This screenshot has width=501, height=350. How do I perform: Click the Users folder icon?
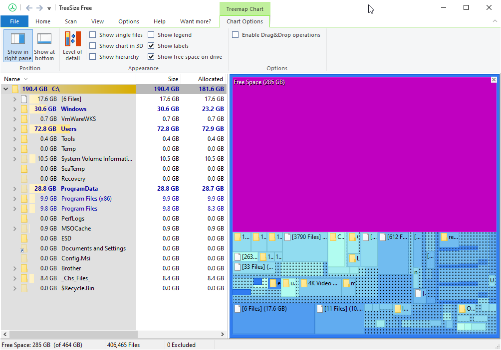coord(24,129)
